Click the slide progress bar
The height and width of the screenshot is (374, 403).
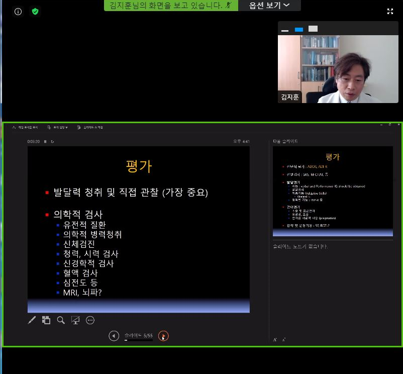[139, 340]
